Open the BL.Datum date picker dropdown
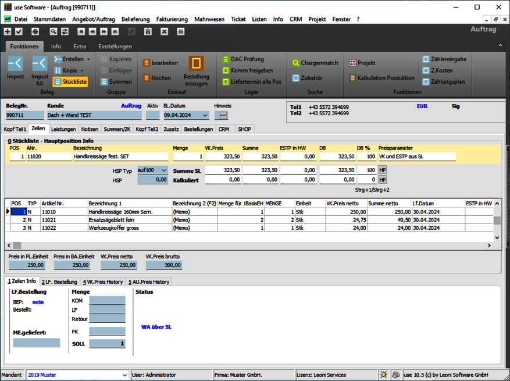 [x=204, y=115]
